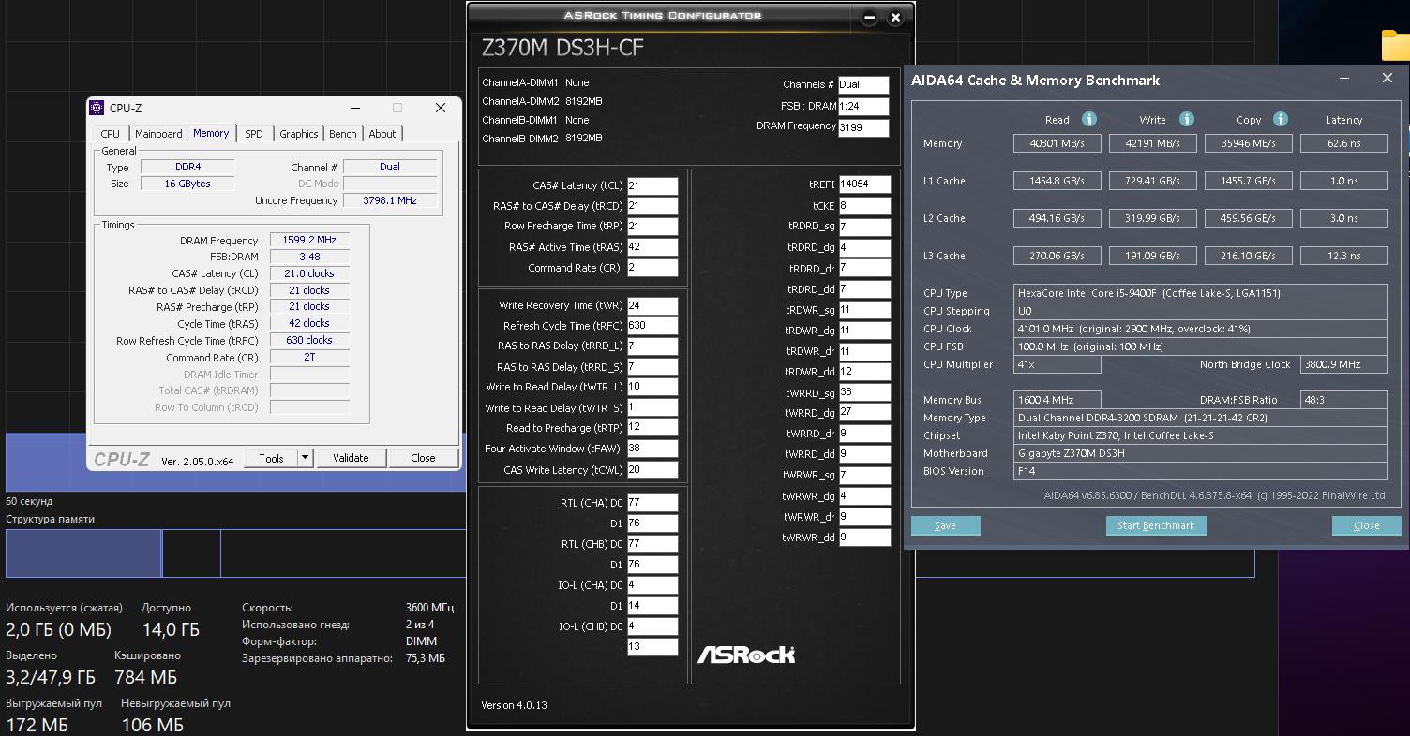This screenshot has width=1410, height=736.
Task: Select the Memory Copy value 35946 MB/s
Action: click(1249, 143)
